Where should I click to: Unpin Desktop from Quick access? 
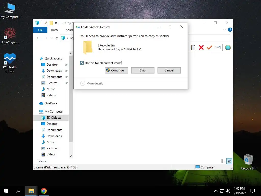tap(67, 65)
